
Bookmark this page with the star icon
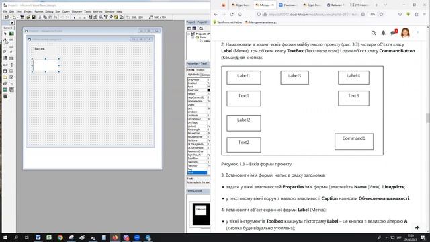point(381,15)
